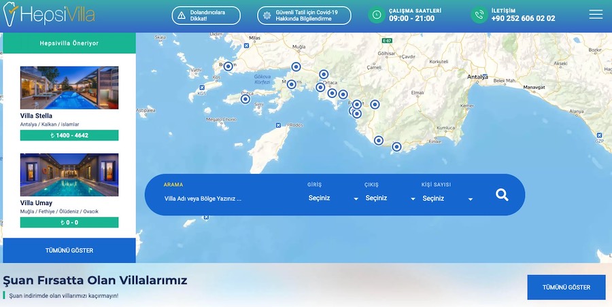Expand the Giriş date dropdown
The width and height of the screenshot is (612, 307).
tap(333, 198)
